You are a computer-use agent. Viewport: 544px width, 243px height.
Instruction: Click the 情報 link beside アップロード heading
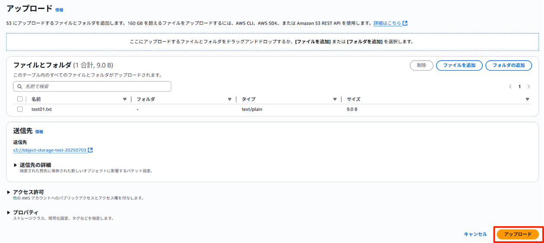click(59, 10)
